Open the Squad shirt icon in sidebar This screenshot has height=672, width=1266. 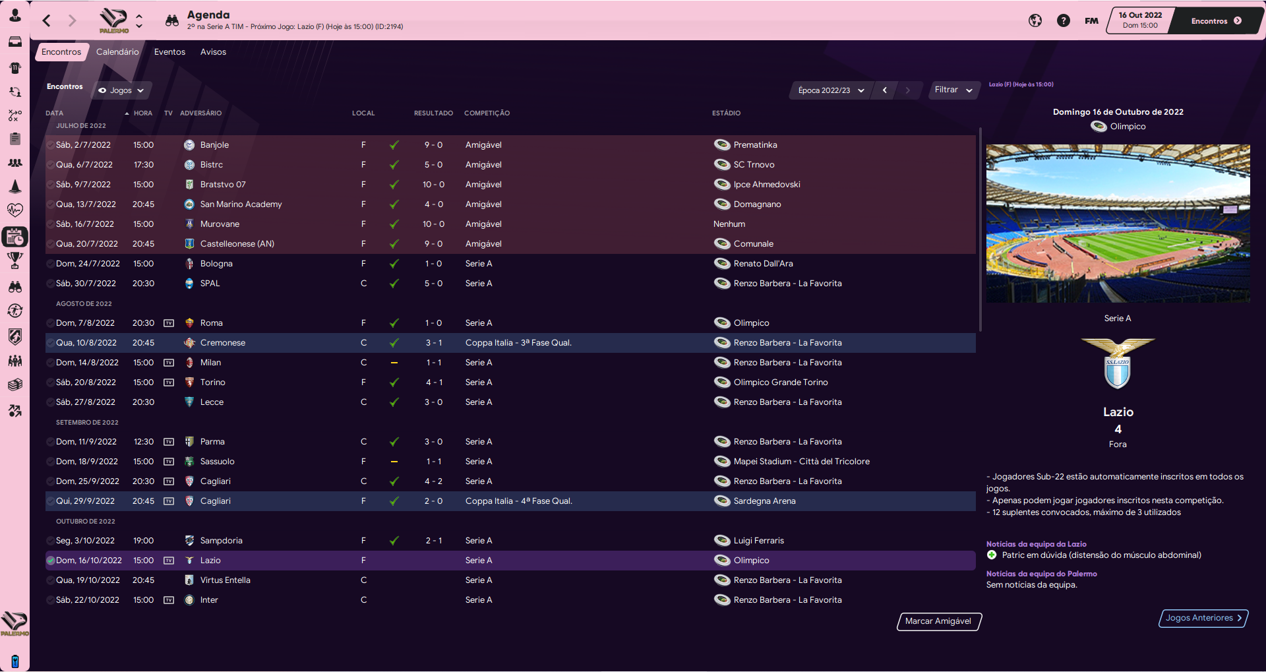(15, 68)
